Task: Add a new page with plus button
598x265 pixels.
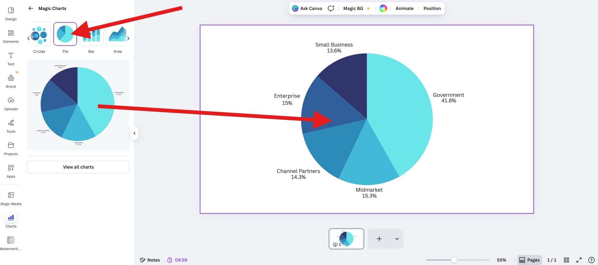Action: 379,239
